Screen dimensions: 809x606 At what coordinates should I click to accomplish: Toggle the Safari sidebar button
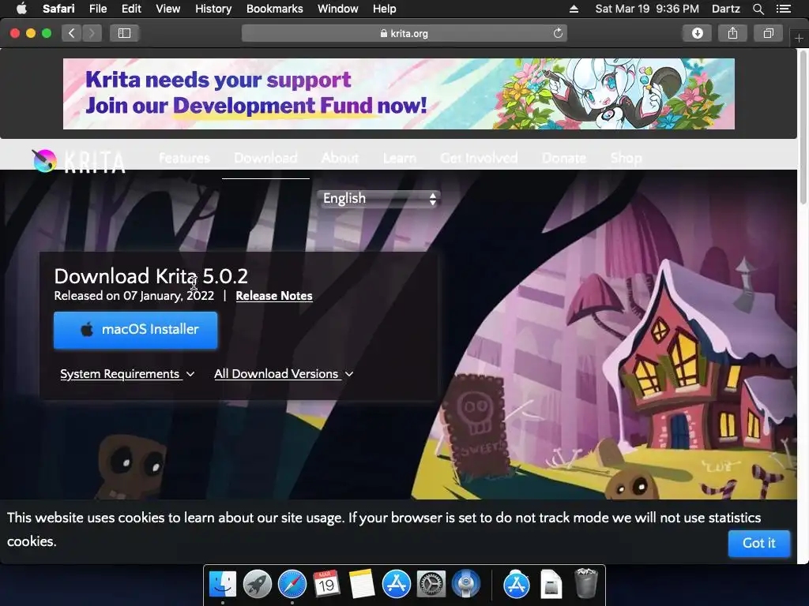pos(124,33)
